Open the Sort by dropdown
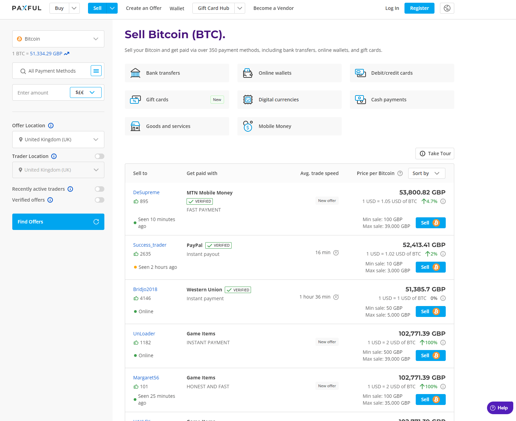This screenshot has height=421, width=516. (427, 173)
